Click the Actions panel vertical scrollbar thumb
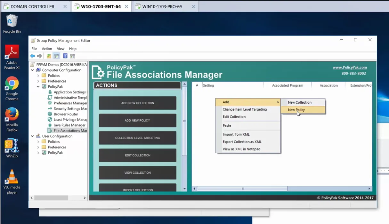The image size is (389, 224). tap(184, 121)
